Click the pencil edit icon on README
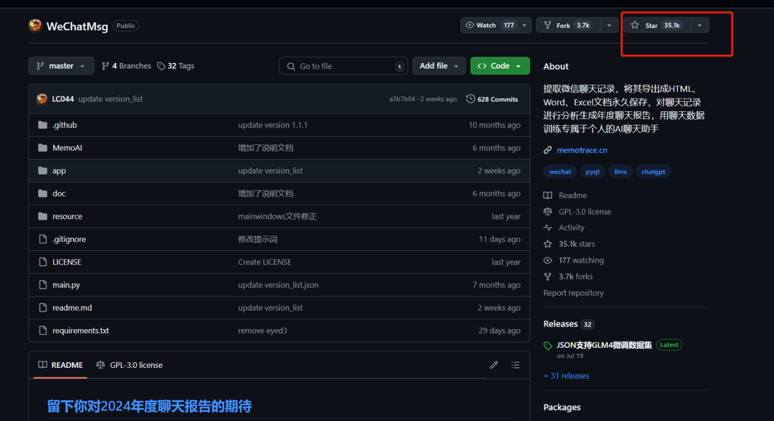This screenshot has height=421, width=774. pos(494,365)
